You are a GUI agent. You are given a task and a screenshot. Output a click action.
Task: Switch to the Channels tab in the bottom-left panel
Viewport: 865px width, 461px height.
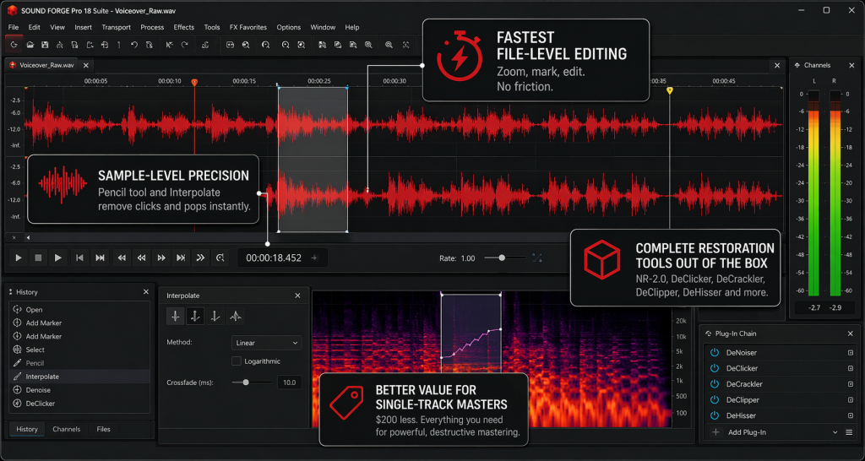66,429
